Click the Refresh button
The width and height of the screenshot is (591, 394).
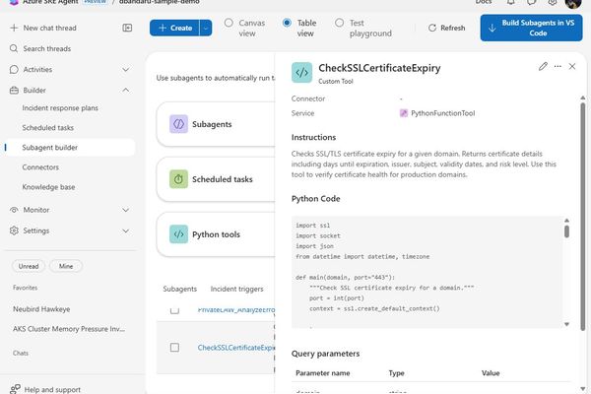[446, 28]
